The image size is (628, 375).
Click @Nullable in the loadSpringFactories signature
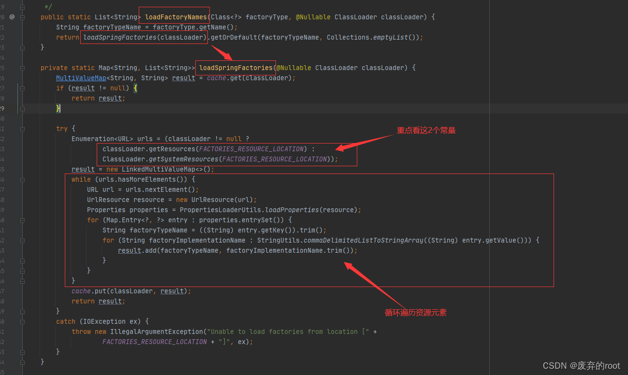coord(294,68)
